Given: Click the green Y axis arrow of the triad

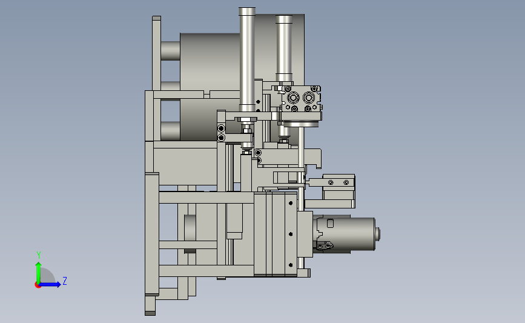Looking at the screenshot, I should 38,273.
